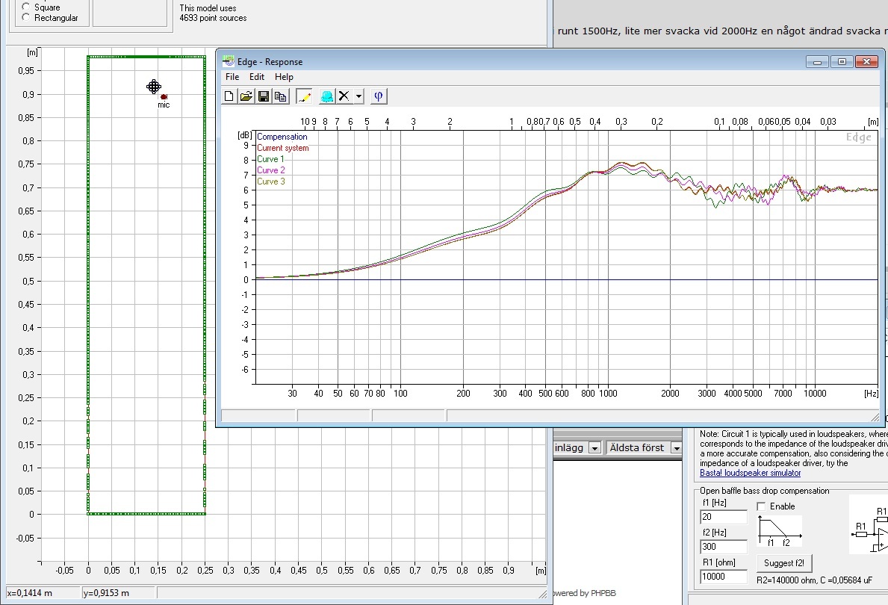Click the Copy toolbar icon
This screenshot has height=605, width=888.
280,96
